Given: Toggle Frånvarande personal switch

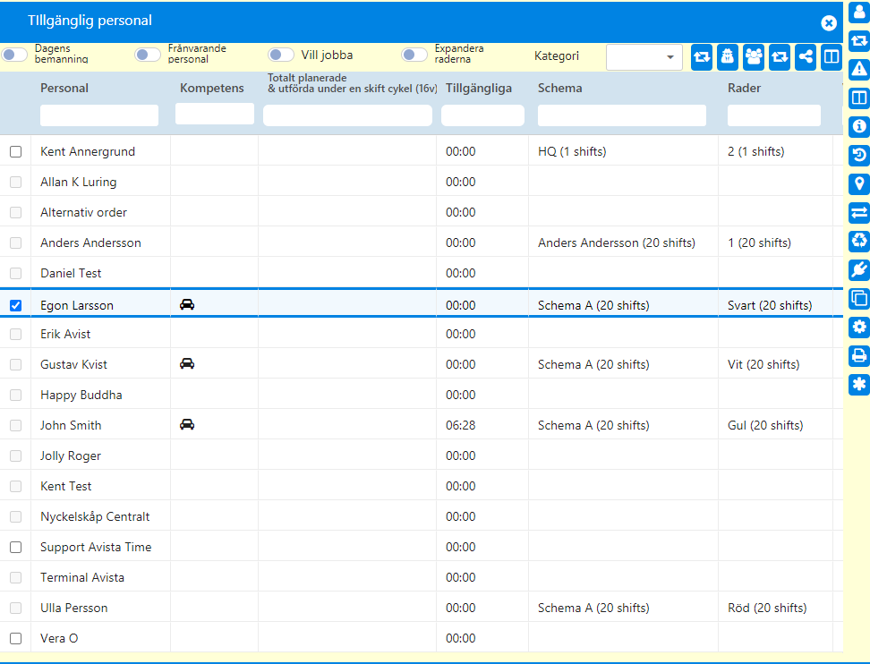Looking at the screenshot, I should coord(148,55).
